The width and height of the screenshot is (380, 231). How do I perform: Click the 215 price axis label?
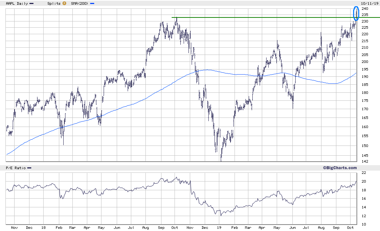pyautogui.click(x=365, y=41)
